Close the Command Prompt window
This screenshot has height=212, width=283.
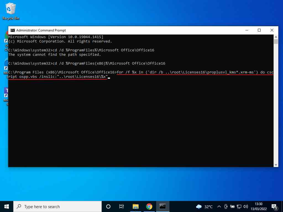pyautogui.click(x=272, y=30)
